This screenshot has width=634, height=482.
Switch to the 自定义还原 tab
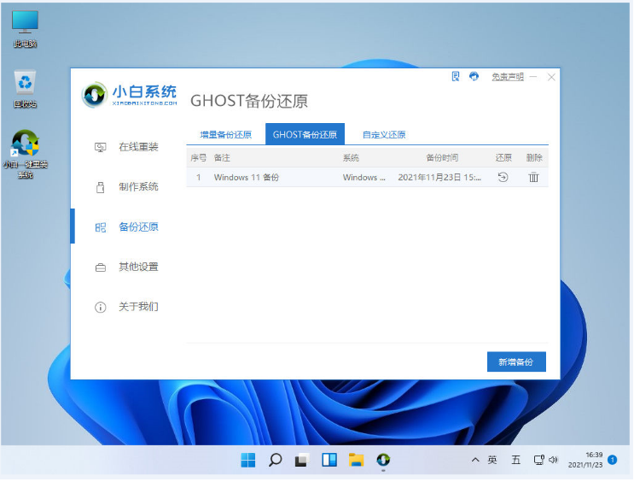click(383, 134)
